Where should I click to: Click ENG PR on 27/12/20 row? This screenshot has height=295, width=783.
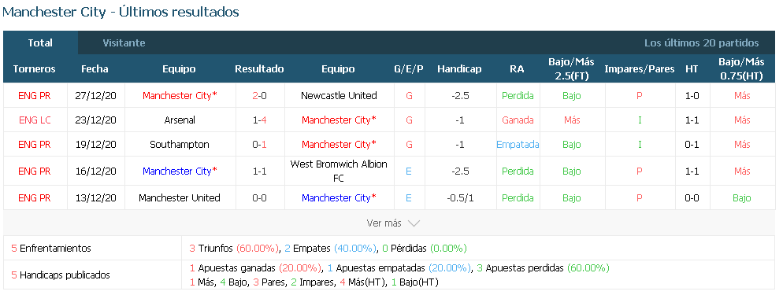(x=35, y=96)
